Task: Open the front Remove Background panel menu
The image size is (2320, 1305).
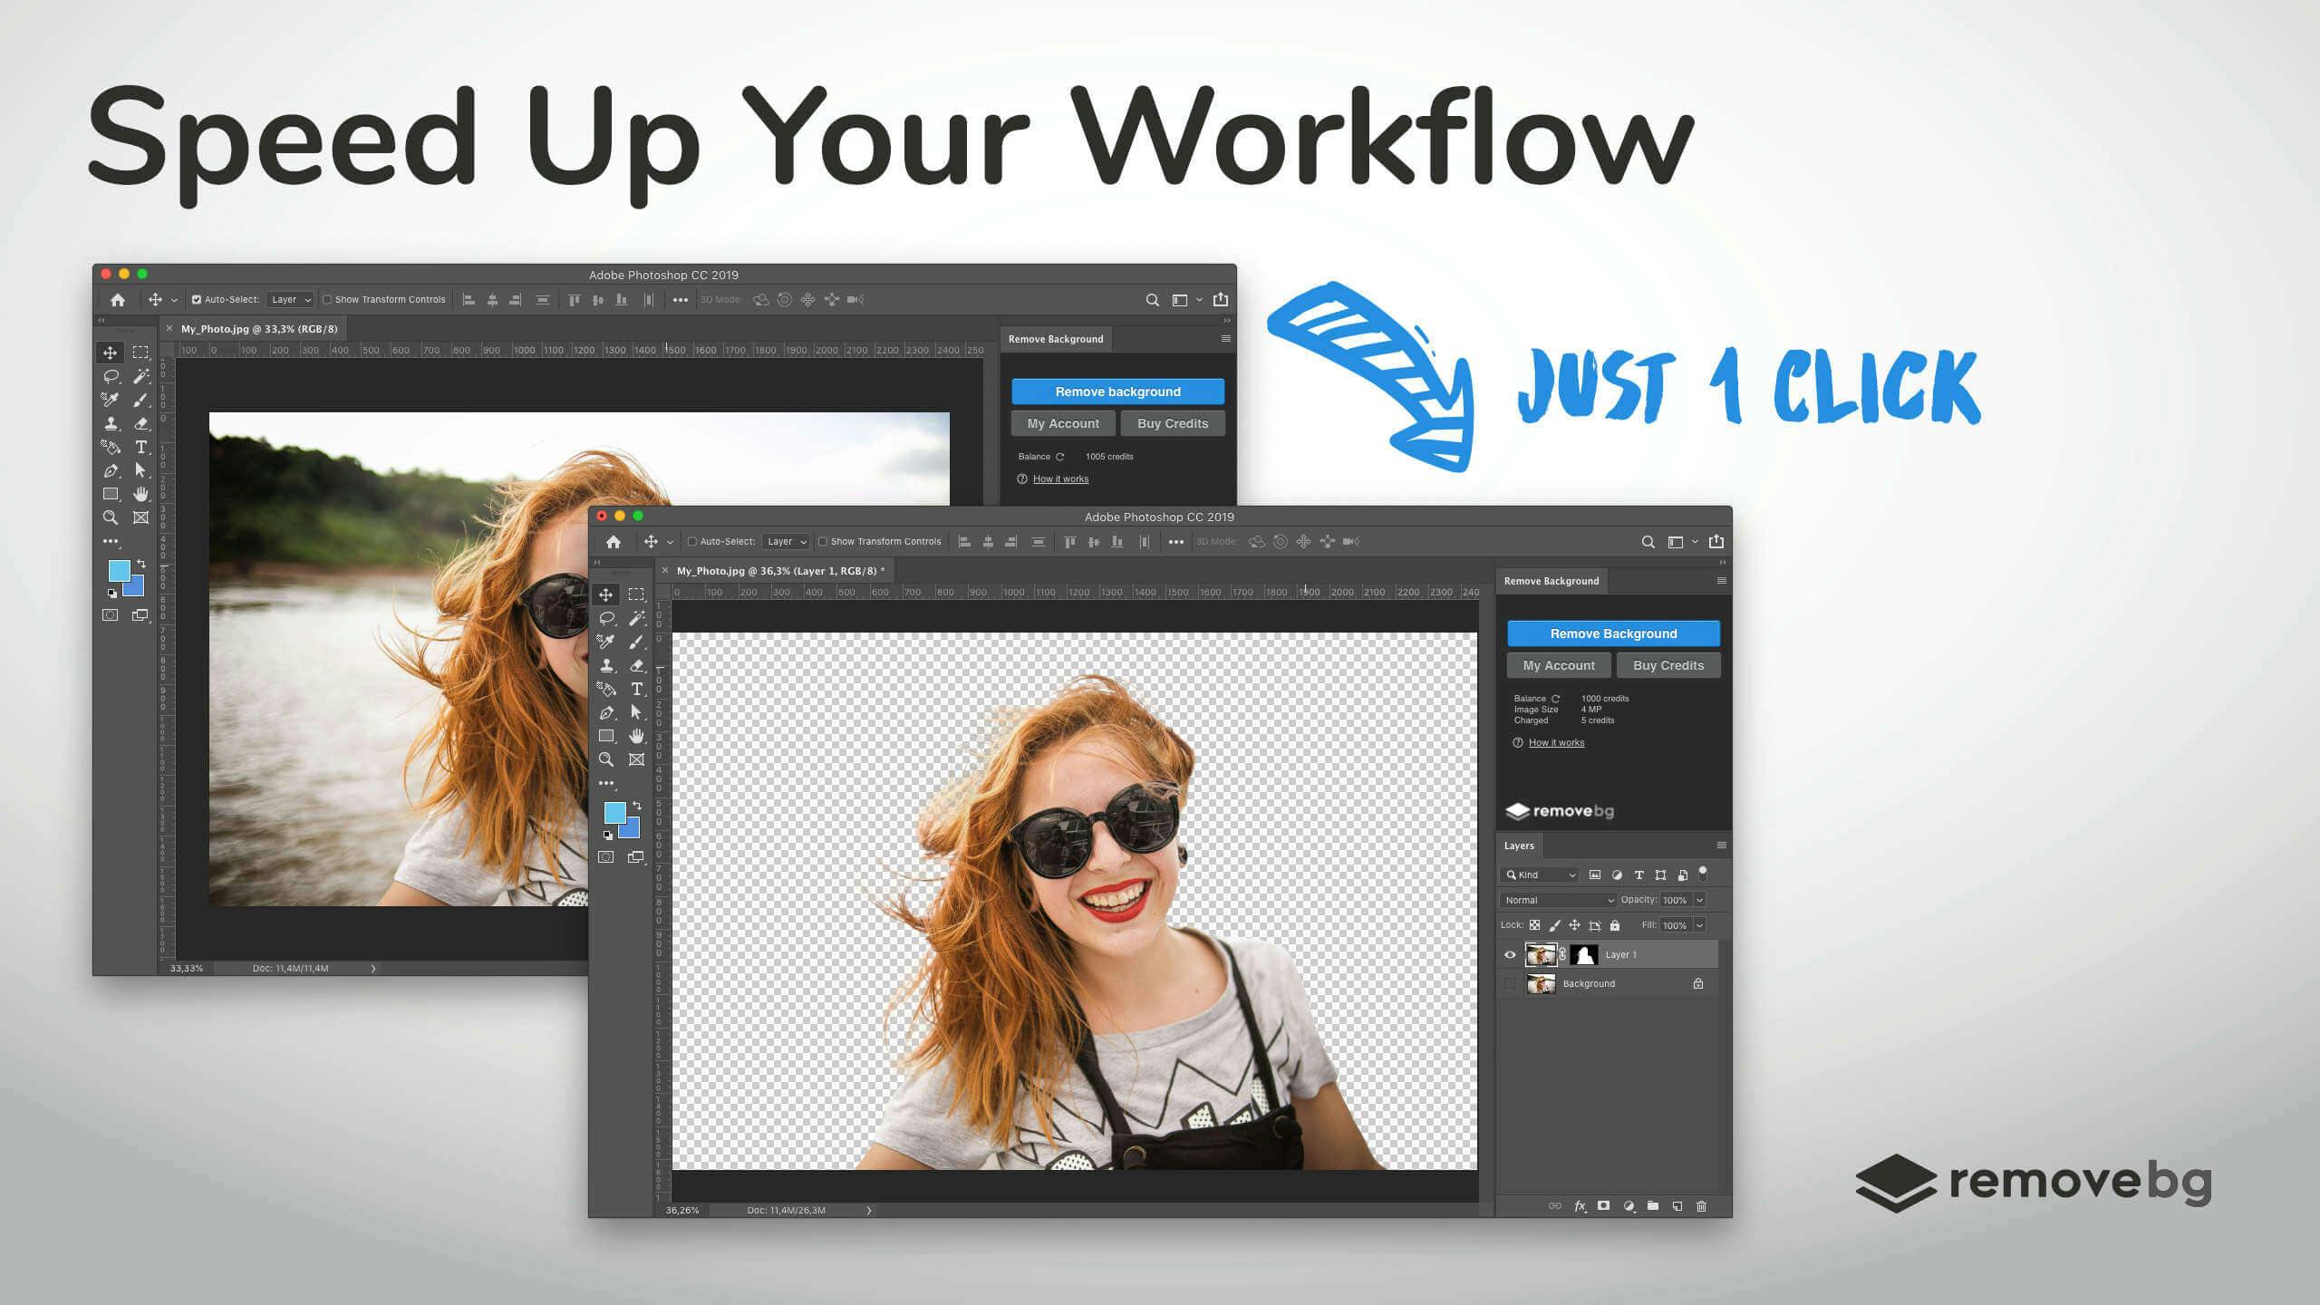Action: [1722, 581]
